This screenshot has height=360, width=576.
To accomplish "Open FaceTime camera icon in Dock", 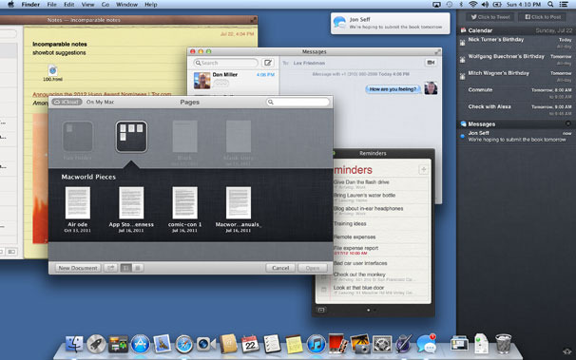I will click(x=205, y=344).
